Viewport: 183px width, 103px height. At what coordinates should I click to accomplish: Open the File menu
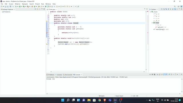pyautogui.click(x=2, y=4)
